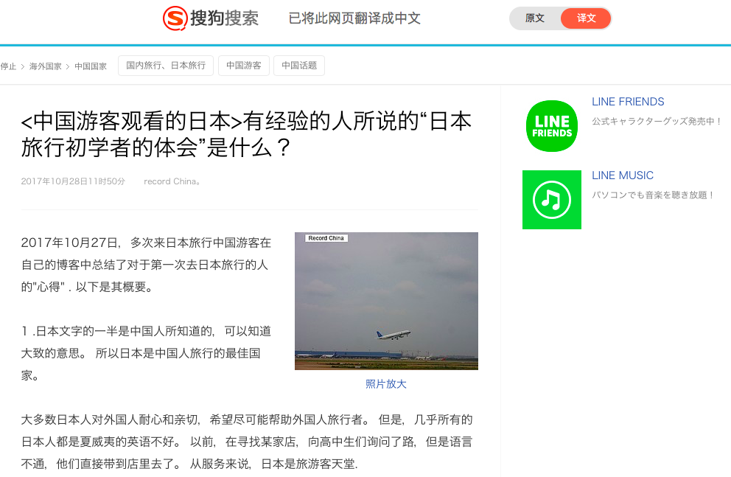Open the 中国话题 tag
The image size is (731, 477).
point(299,66)
